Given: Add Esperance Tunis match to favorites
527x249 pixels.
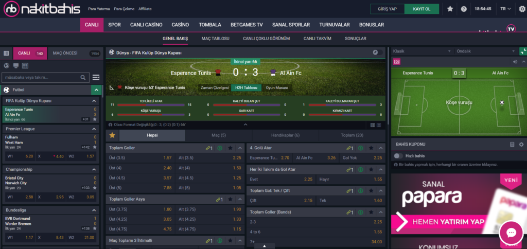Looking at the screenshot, I should point(94,119).
